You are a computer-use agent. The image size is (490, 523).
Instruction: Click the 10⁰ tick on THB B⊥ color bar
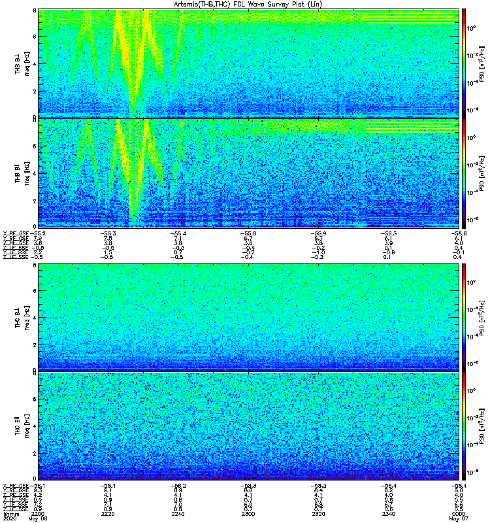point(470,28)
